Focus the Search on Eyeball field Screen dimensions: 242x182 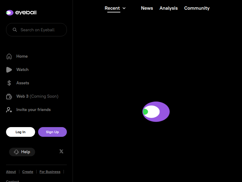[x=39, y=30]
